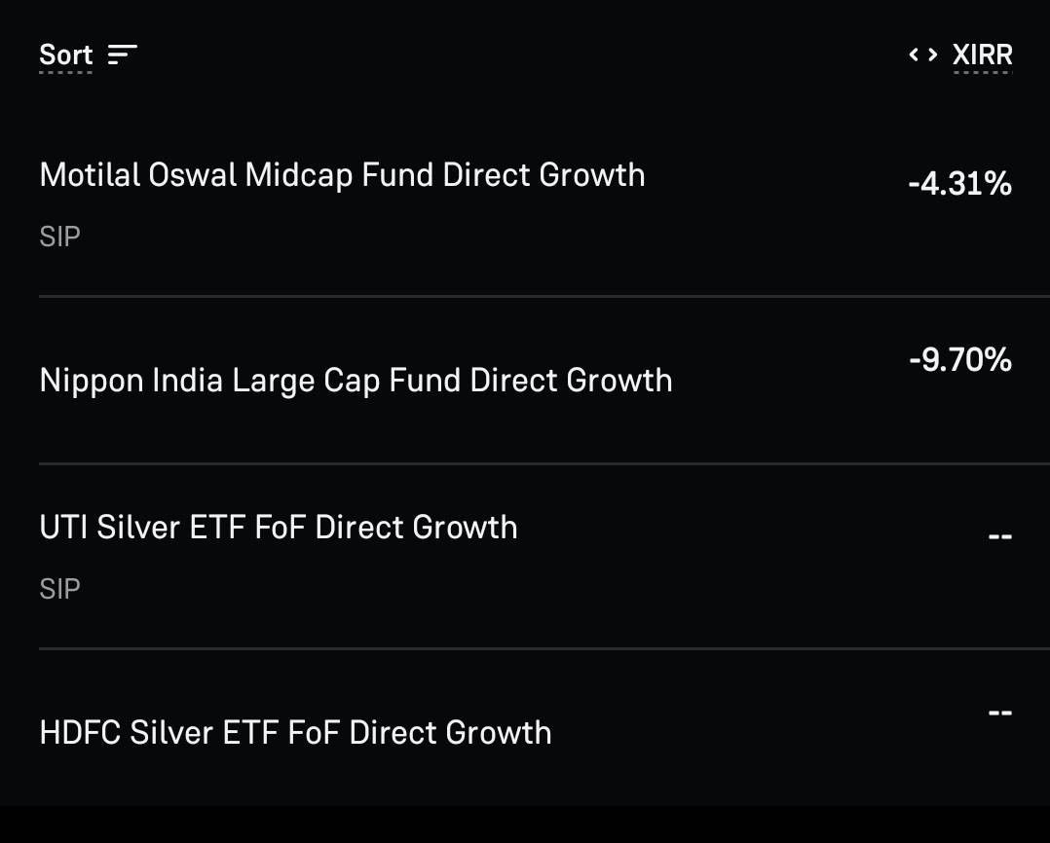Click the word HDFC in the last row
This screenshot has width=1050, height=843.
tap(80, 733)
